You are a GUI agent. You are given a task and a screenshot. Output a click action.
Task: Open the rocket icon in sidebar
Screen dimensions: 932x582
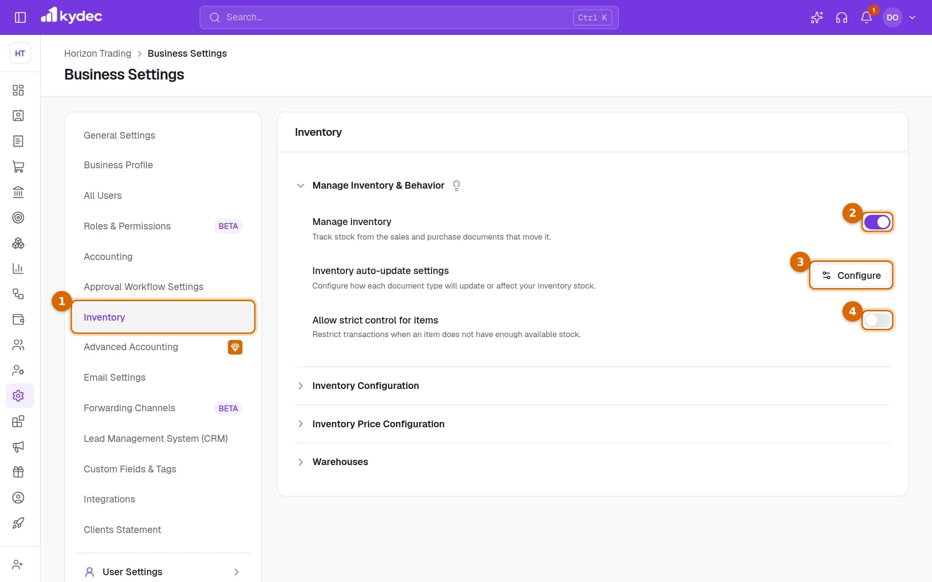[18, 523]
